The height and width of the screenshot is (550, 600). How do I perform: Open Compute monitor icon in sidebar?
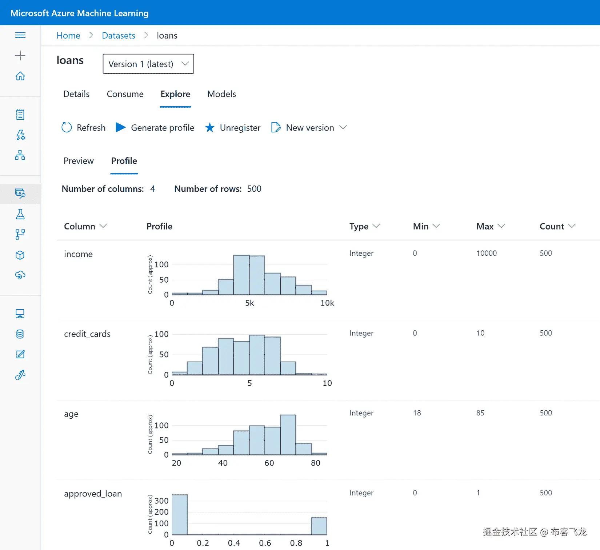20,314
